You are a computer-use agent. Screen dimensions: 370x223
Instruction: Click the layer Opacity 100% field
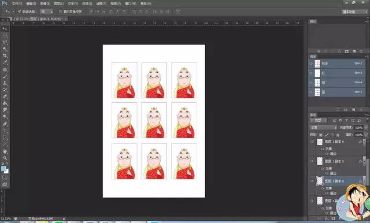point(358,128)
